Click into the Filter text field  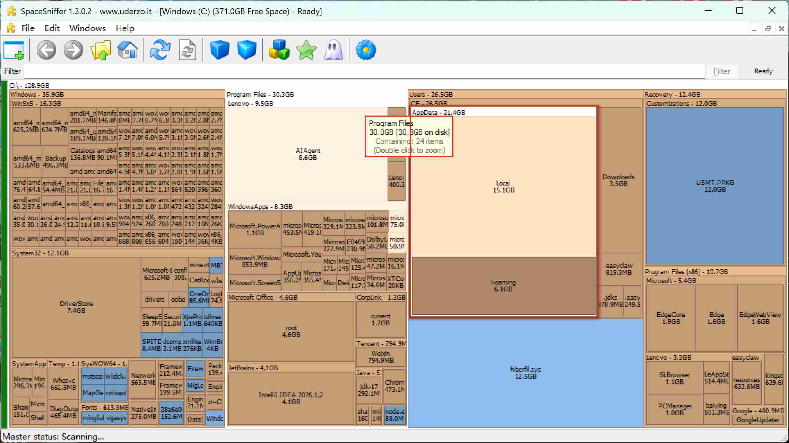point(364,71)
